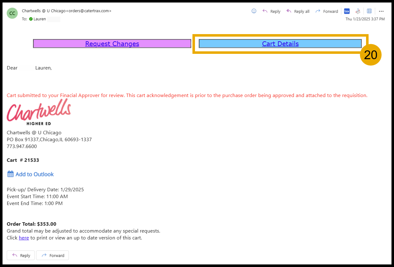This screenshot has height=267, width=394.
Task: Click Reply all in the toolbar
Action: point(298,11)
